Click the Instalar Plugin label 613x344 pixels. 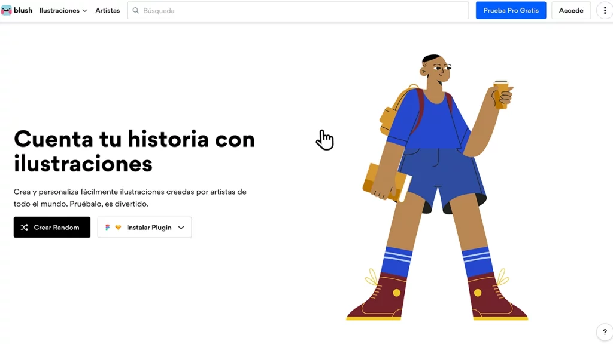click(x=149, y=228)
